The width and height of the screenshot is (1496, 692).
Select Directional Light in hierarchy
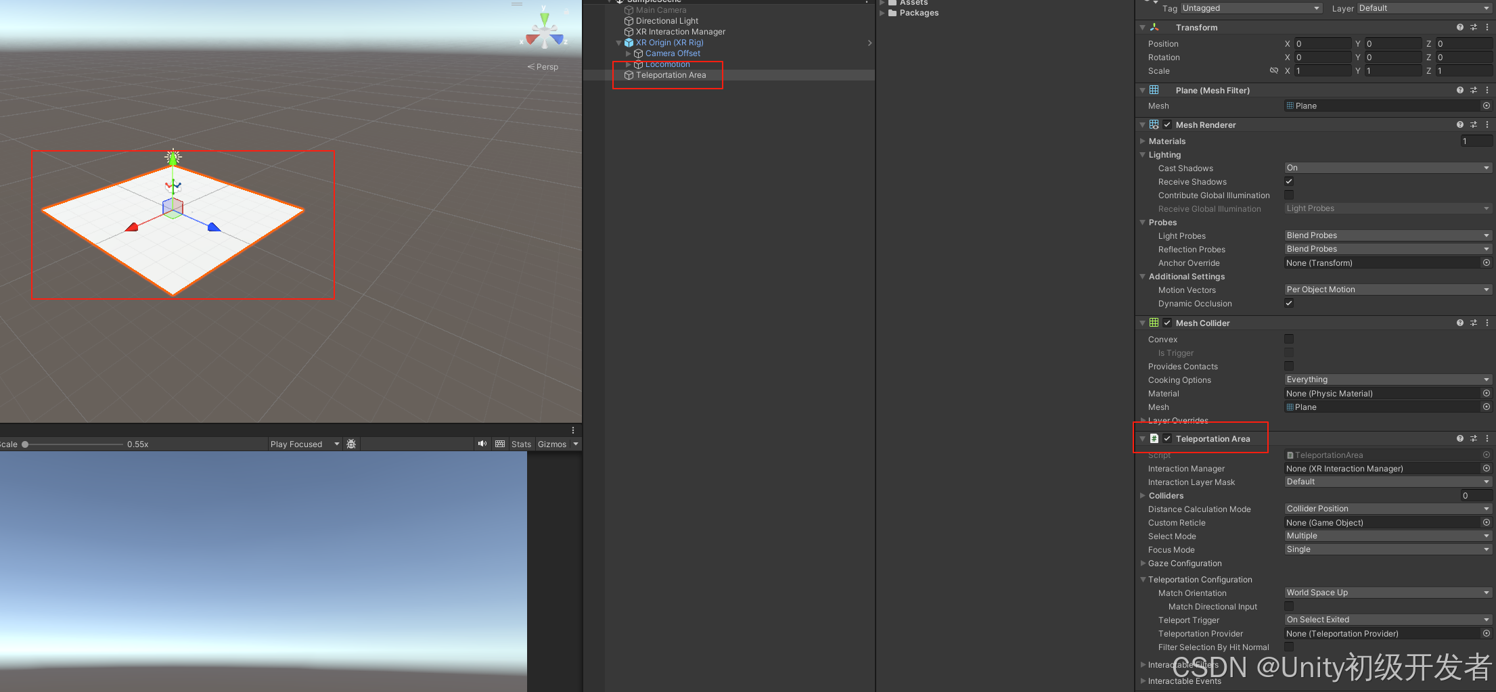(x=666, y=21)
